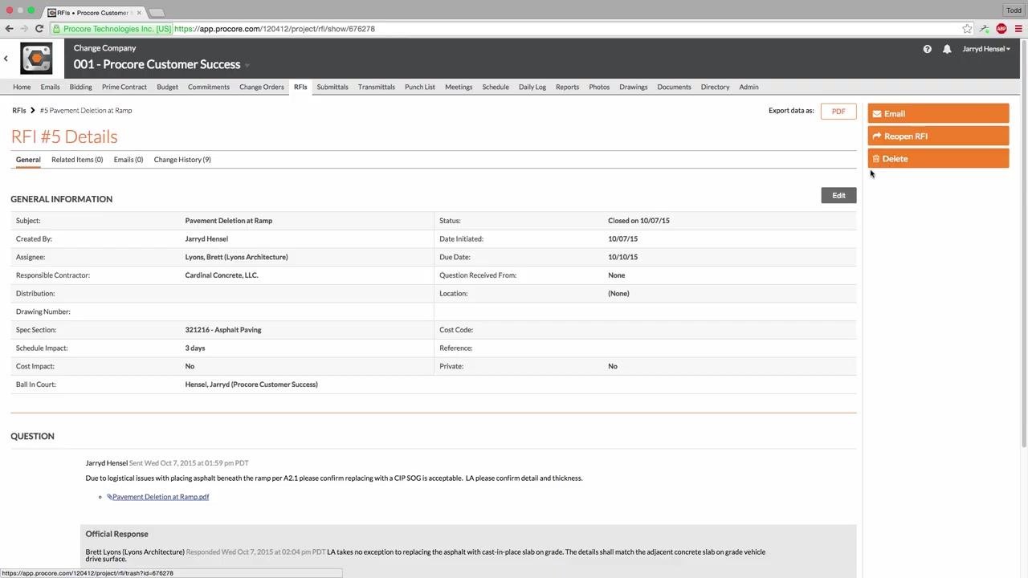Screen dimensions: 1028x578
Task: Bookmark page with the star icon
Action: click(x=968, y=29)
